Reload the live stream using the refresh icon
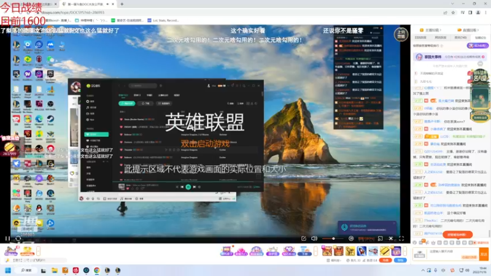 coord(18,239)
